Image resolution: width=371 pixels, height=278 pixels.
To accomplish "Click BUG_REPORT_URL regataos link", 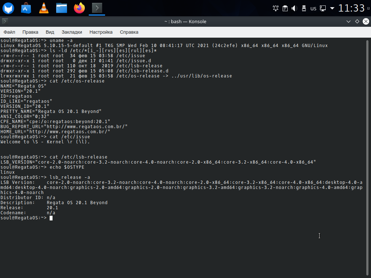I will 87,127.
